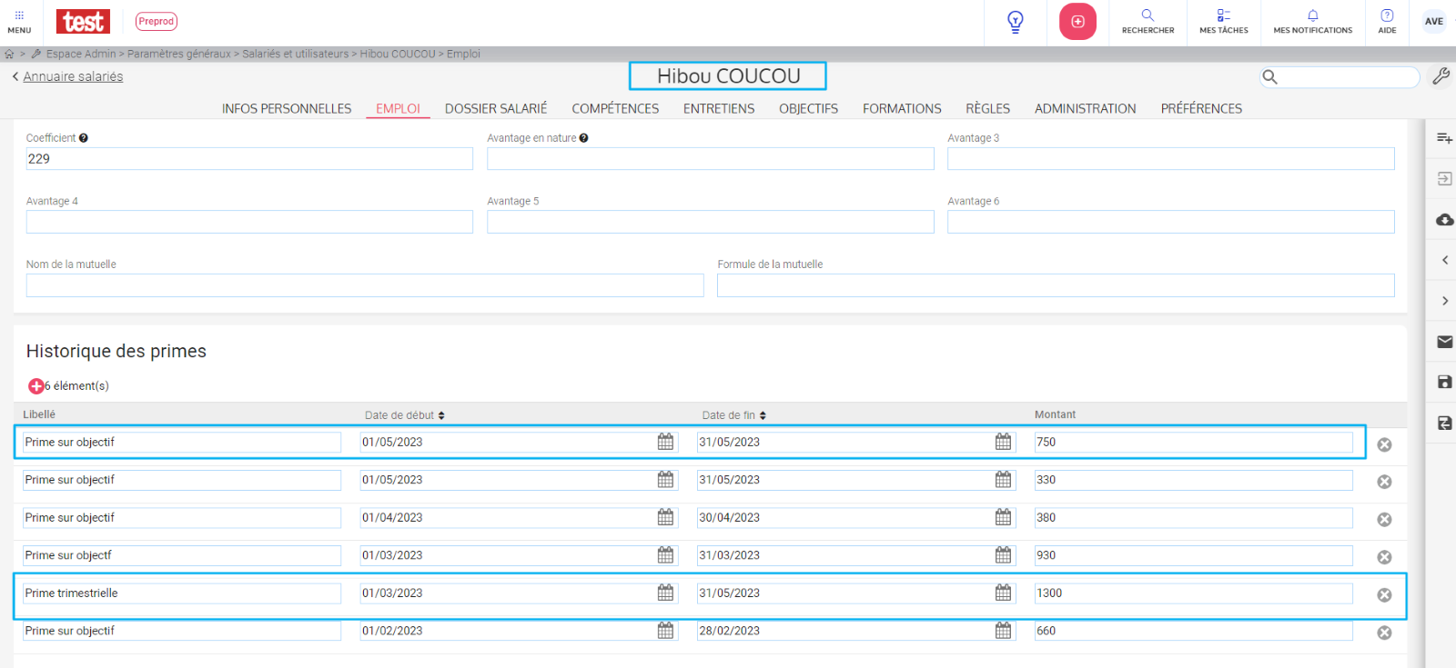Open the Entretiens tab
Image resolution: width=1456 pixels, height=668 pixels.
[719, 108]
